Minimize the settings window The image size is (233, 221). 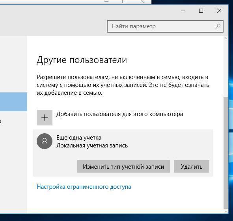pyautogui.click(x=183, y=11)
